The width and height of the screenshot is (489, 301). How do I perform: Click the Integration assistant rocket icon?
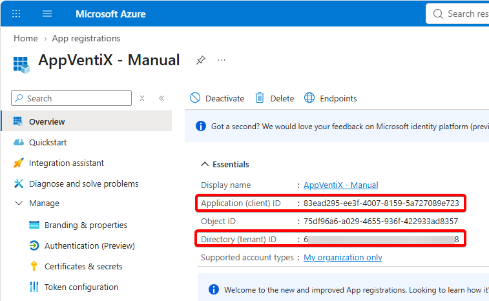pyautogui.click(x=18, y=163)
